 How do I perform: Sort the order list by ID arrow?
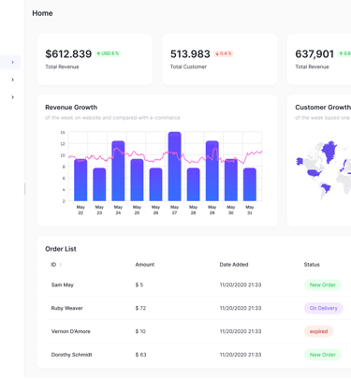click(x=60, y=264)
